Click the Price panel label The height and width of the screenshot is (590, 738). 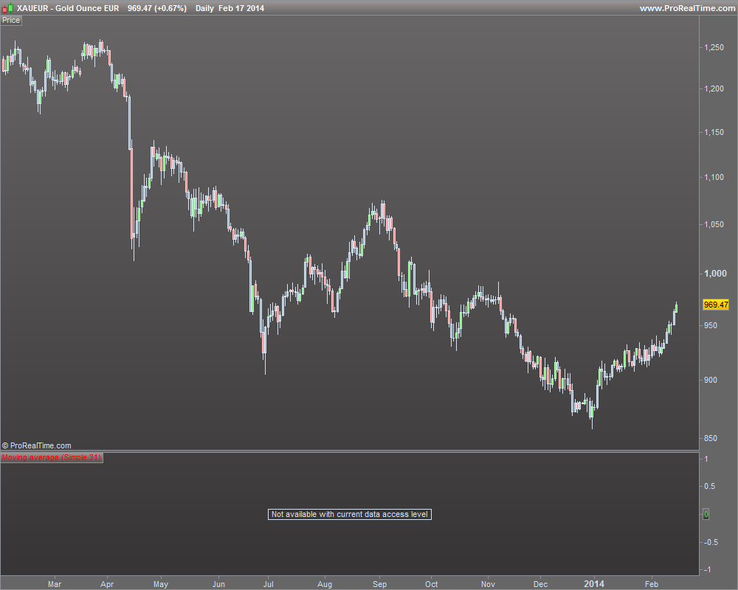pos(11,20)
